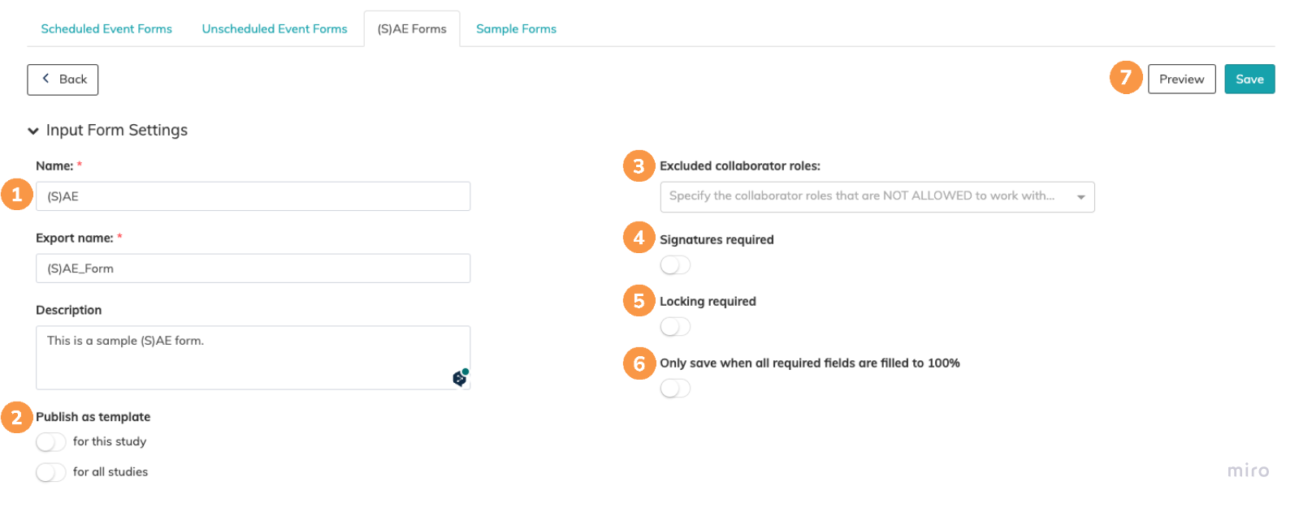Click the AI assistant icon in Description box
The height and width of the screenshot is (507, 1299).
460,378
